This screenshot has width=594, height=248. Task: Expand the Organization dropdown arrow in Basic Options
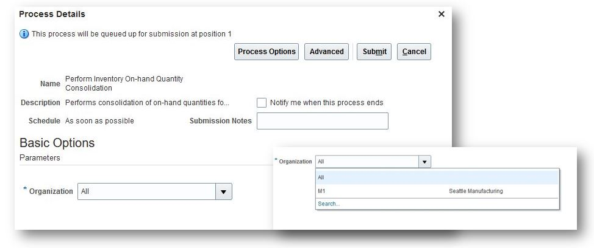tap(223, 191)
